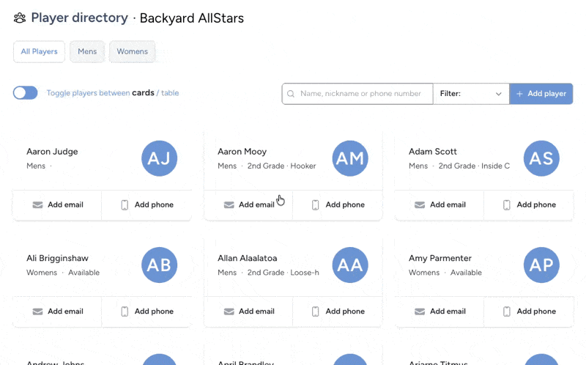Click envelope icon on Ali Brigginshaw card

pos(38,311)
